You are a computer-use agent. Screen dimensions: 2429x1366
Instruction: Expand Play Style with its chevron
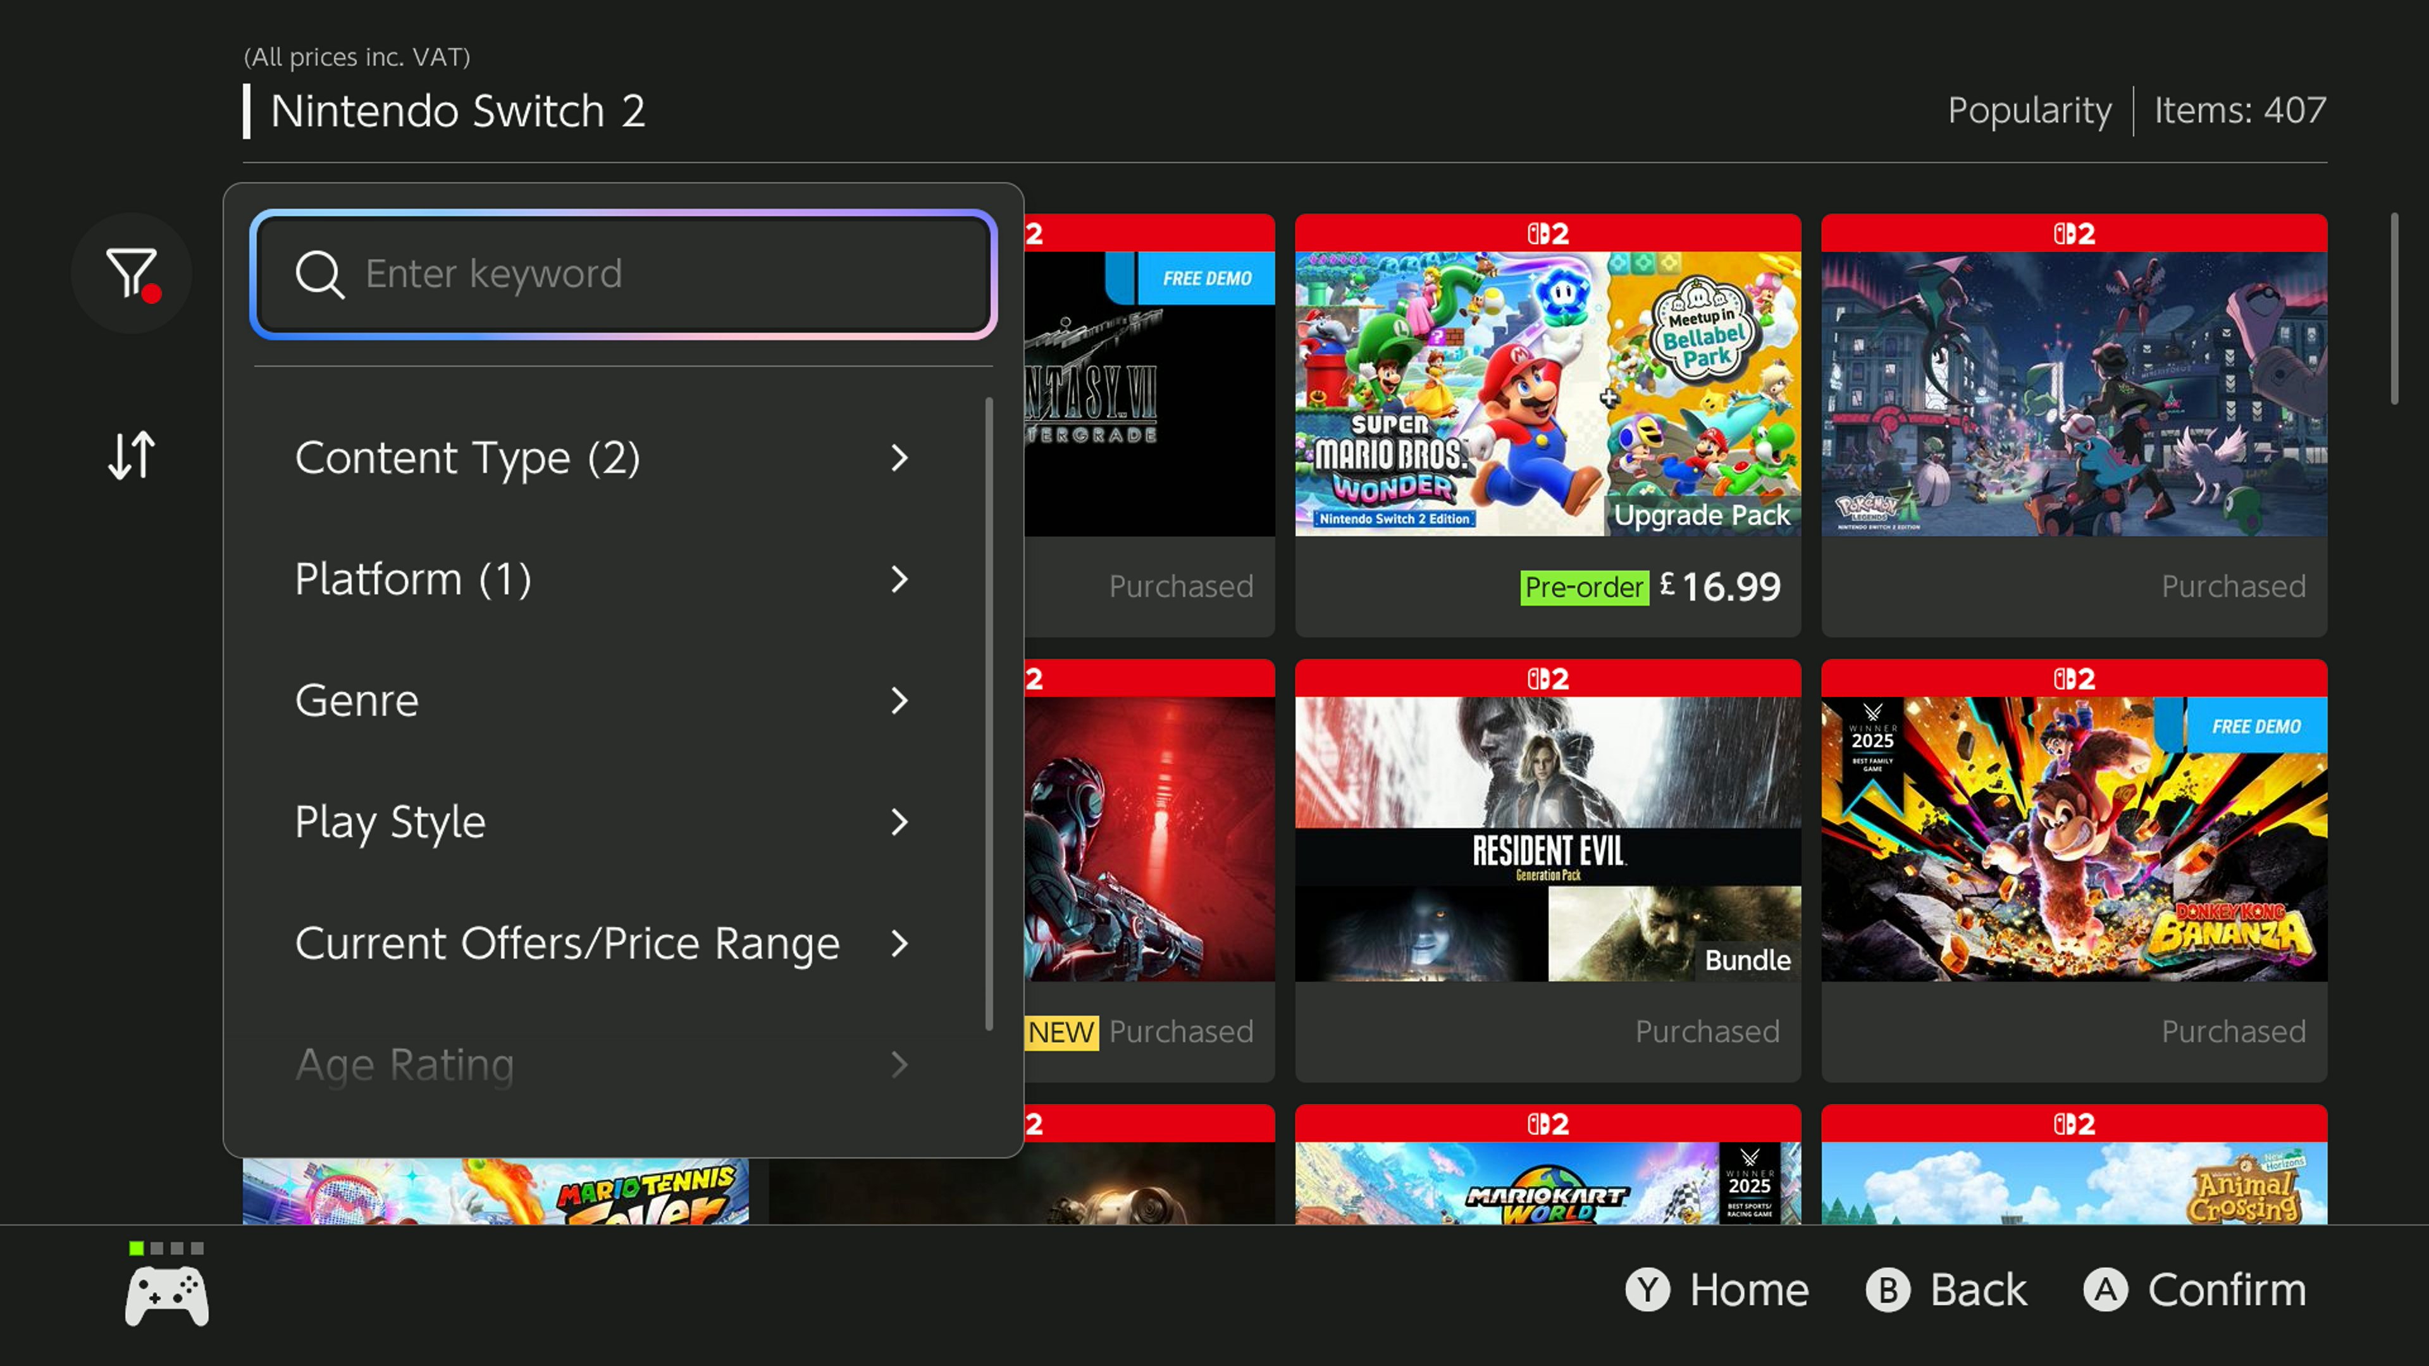(x=899, y=822)
